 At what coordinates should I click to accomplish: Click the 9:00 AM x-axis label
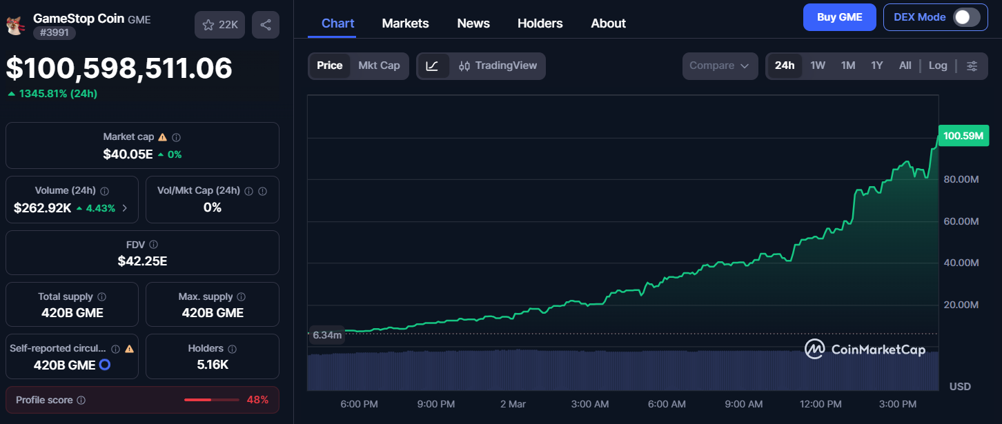coord(744,404)
